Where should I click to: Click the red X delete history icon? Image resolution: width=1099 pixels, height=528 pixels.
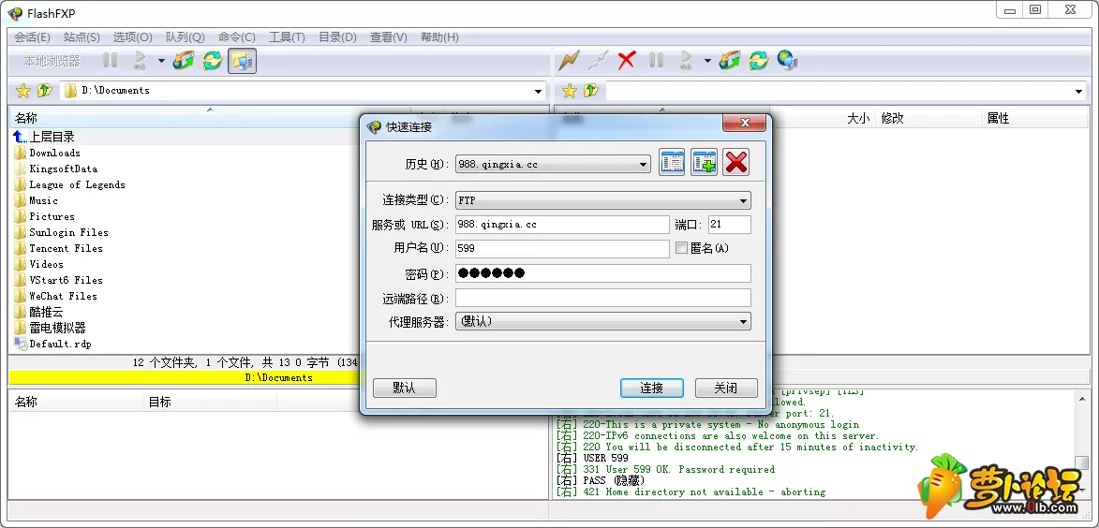tap(735, 163)
